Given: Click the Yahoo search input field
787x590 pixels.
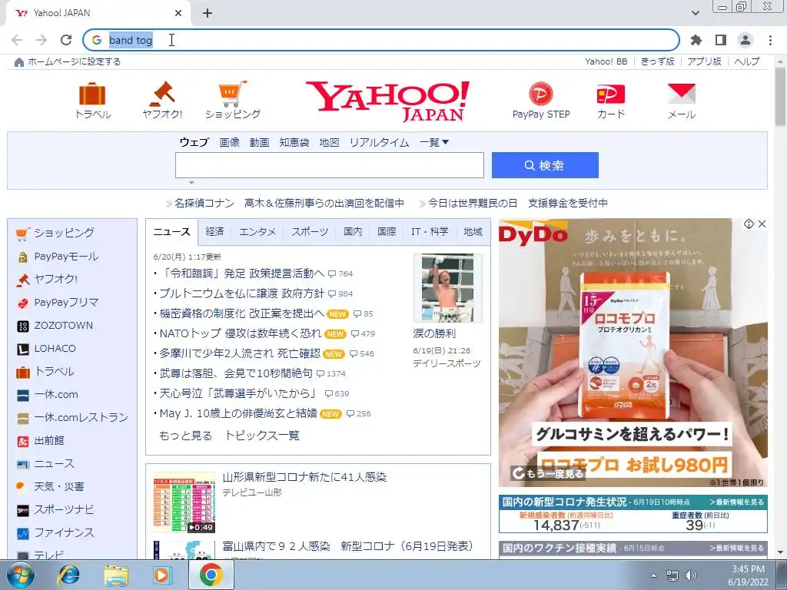Looking at the screenshot, I should [329, 165].
